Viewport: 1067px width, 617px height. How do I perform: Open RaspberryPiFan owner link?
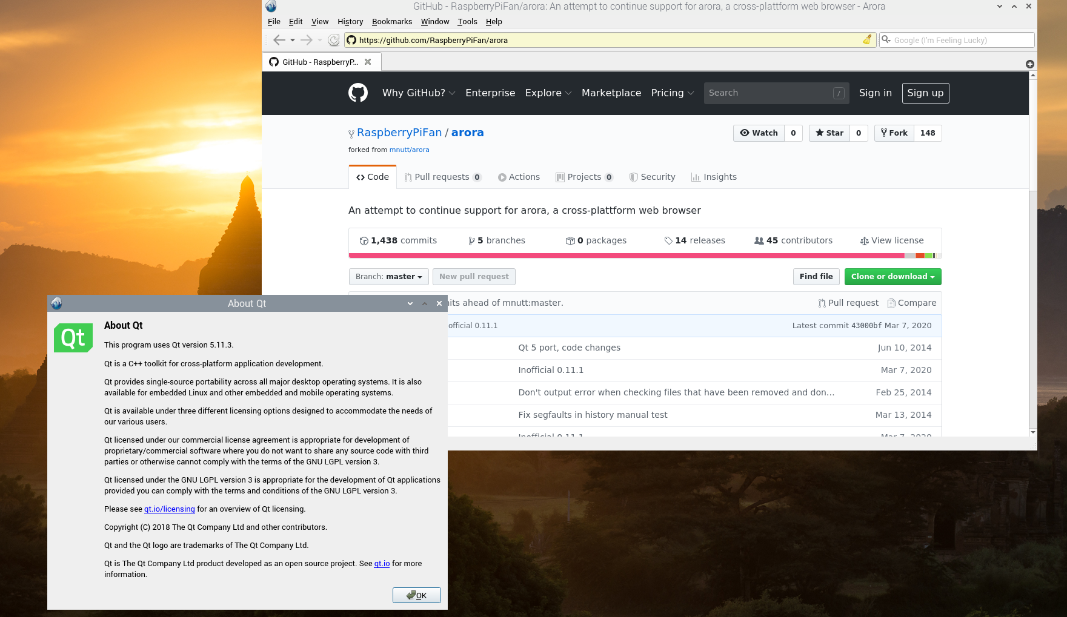399,133
